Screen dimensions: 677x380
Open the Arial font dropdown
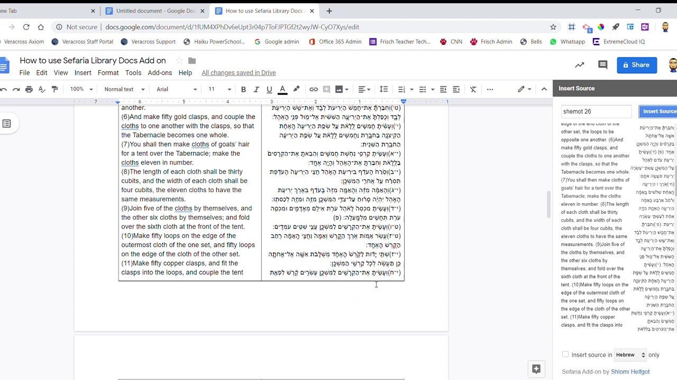177,89
